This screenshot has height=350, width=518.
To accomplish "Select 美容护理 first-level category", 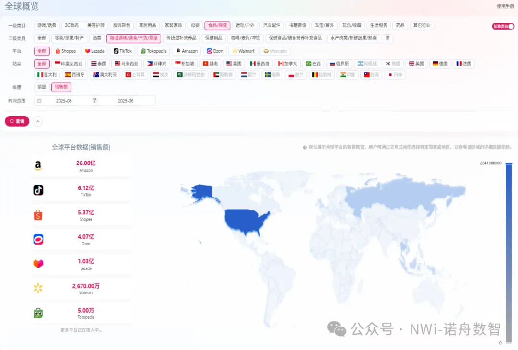I will point(95,25).
